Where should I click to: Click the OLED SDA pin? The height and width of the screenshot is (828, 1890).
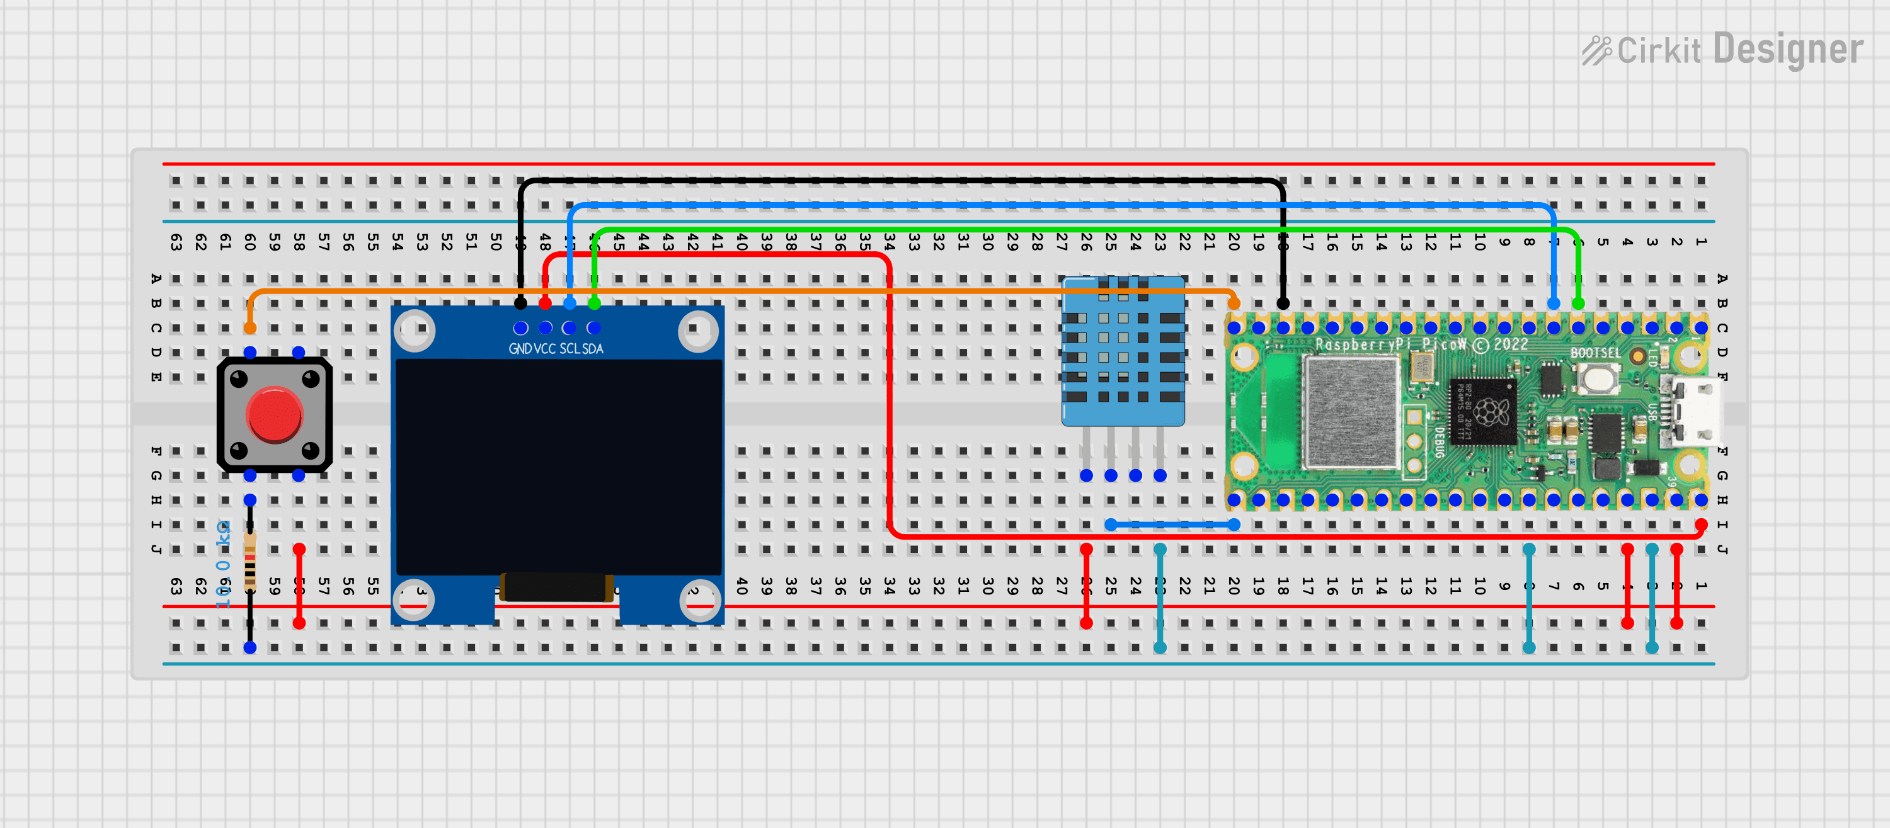(x=593, y=328)
